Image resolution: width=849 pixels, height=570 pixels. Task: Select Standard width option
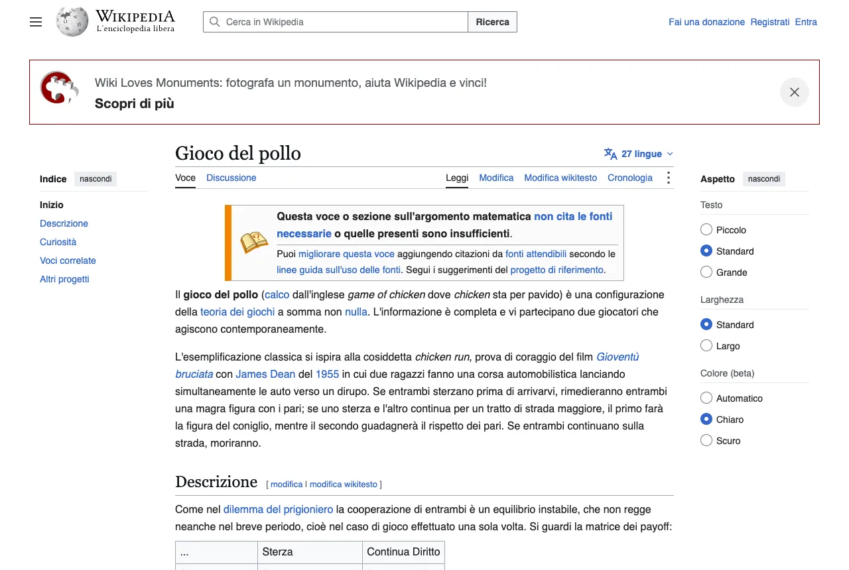pyautogui.click(x=706, y=325)
